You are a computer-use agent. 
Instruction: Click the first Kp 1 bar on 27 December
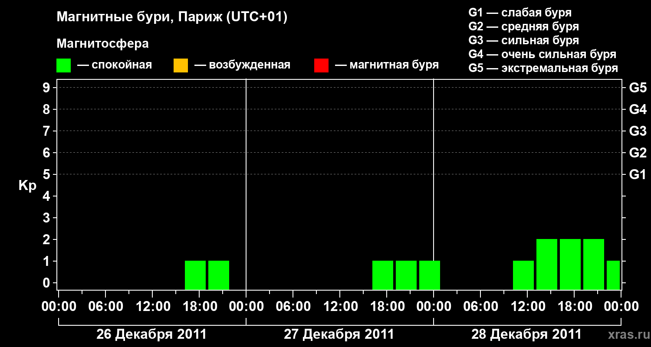pyautogui.click(x=383, y=275)
